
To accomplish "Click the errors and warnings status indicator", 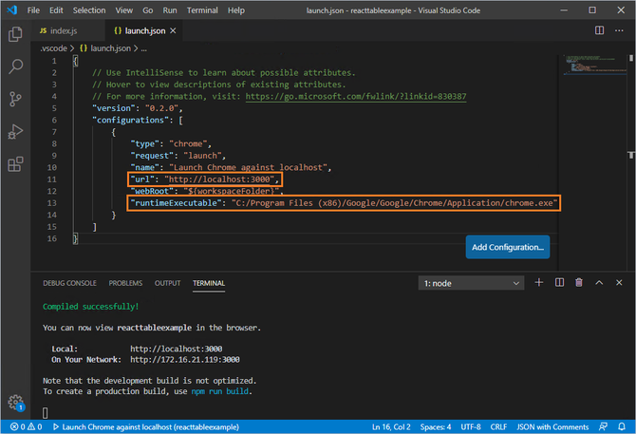I will (26, 426).
